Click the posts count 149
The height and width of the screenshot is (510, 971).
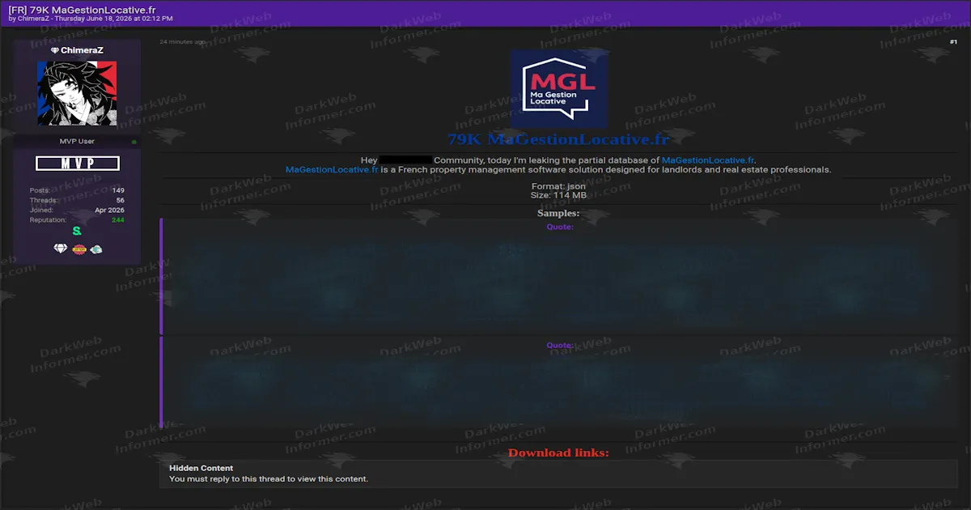click(x=118, y=190)
